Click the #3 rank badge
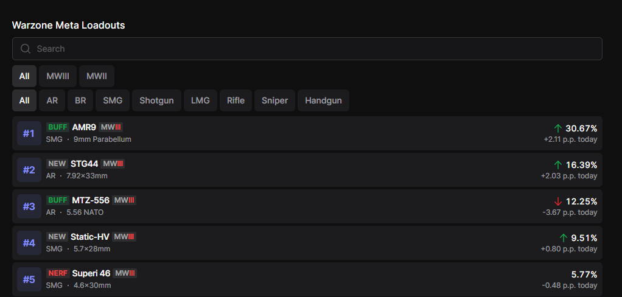The width and height of the screenshot is (622, 297). [29, 206]
